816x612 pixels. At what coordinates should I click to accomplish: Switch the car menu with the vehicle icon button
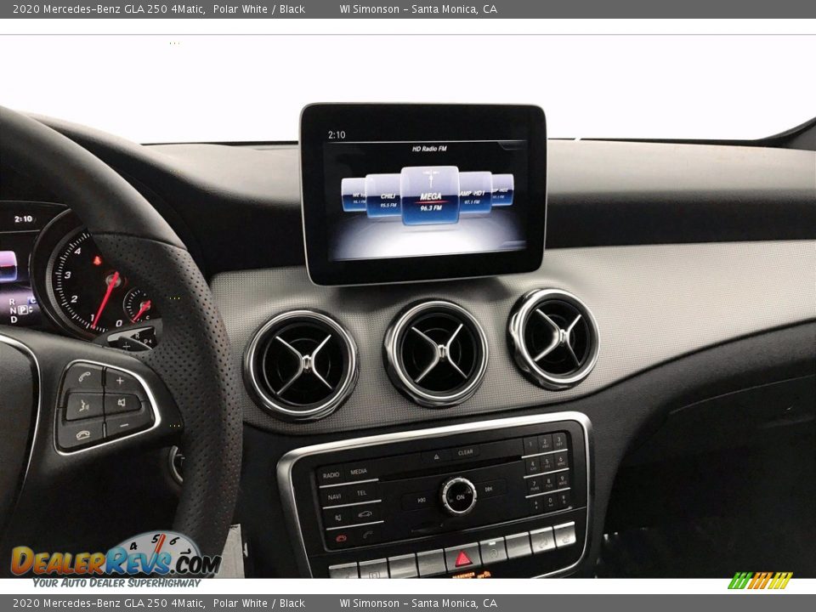pos(365,513)
